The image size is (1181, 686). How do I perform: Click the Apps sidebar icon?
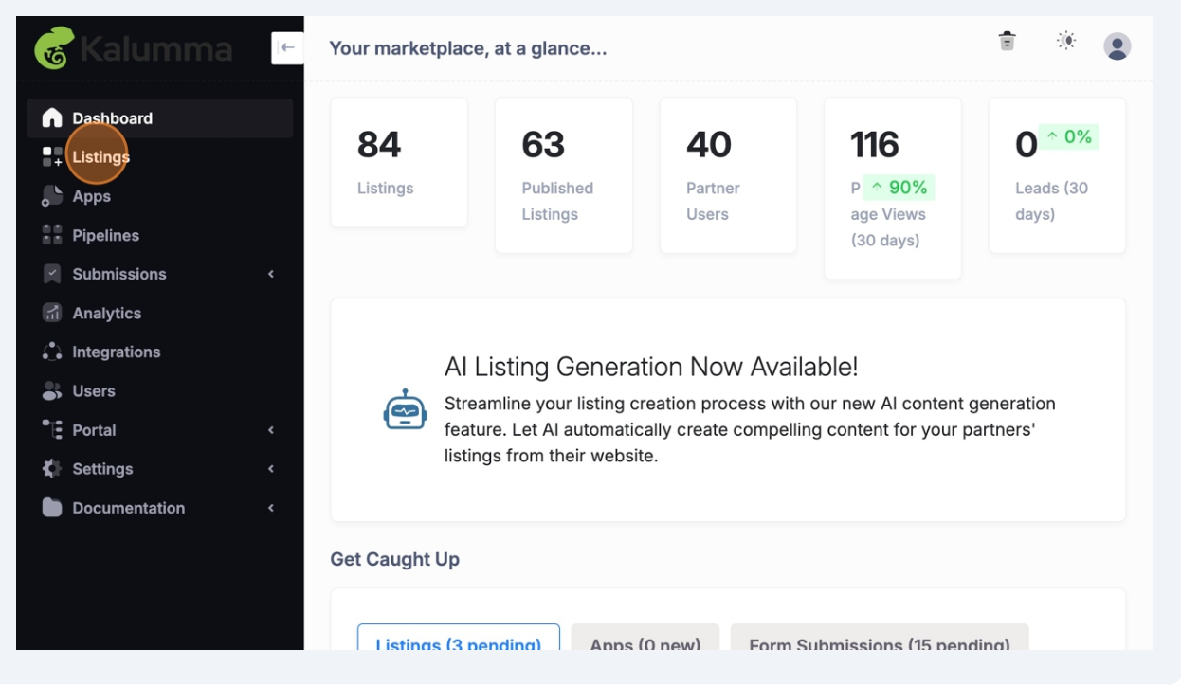pos(52,196)
